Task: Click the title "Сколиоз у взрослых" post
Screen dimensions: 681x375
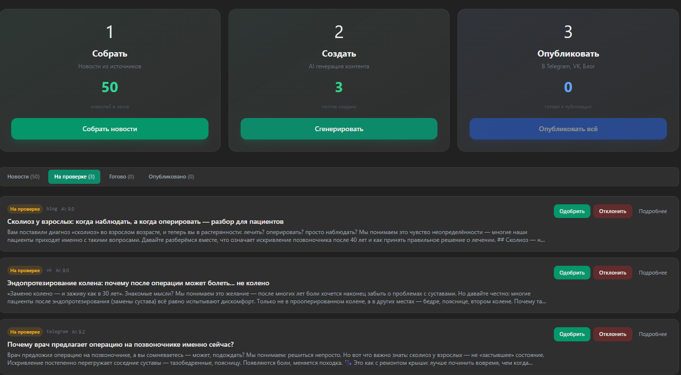Action: (x=145, y=222)
